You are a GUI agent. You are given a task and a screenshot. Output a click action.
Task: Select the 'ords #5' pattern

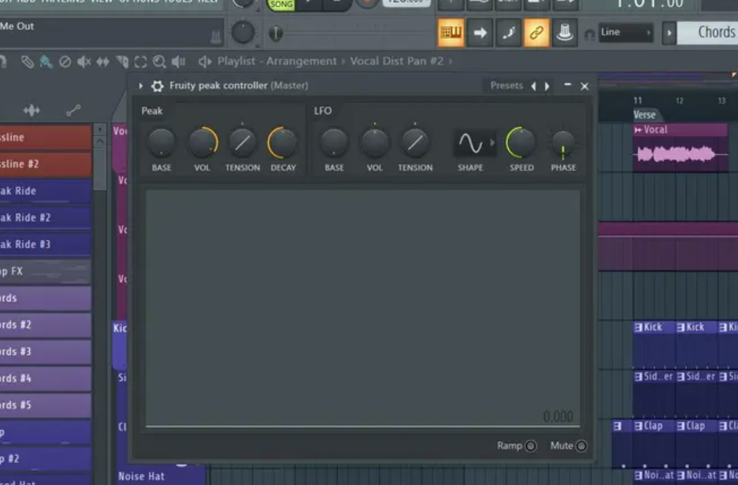click(x=46, y=405)
